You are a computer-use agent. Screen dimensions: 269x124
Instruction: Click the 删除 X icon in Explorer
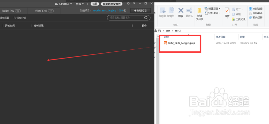click(181, 11)
